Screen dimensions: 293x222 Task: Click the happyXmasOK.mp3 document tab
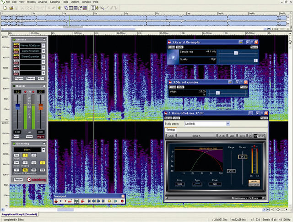pos(19,214)
